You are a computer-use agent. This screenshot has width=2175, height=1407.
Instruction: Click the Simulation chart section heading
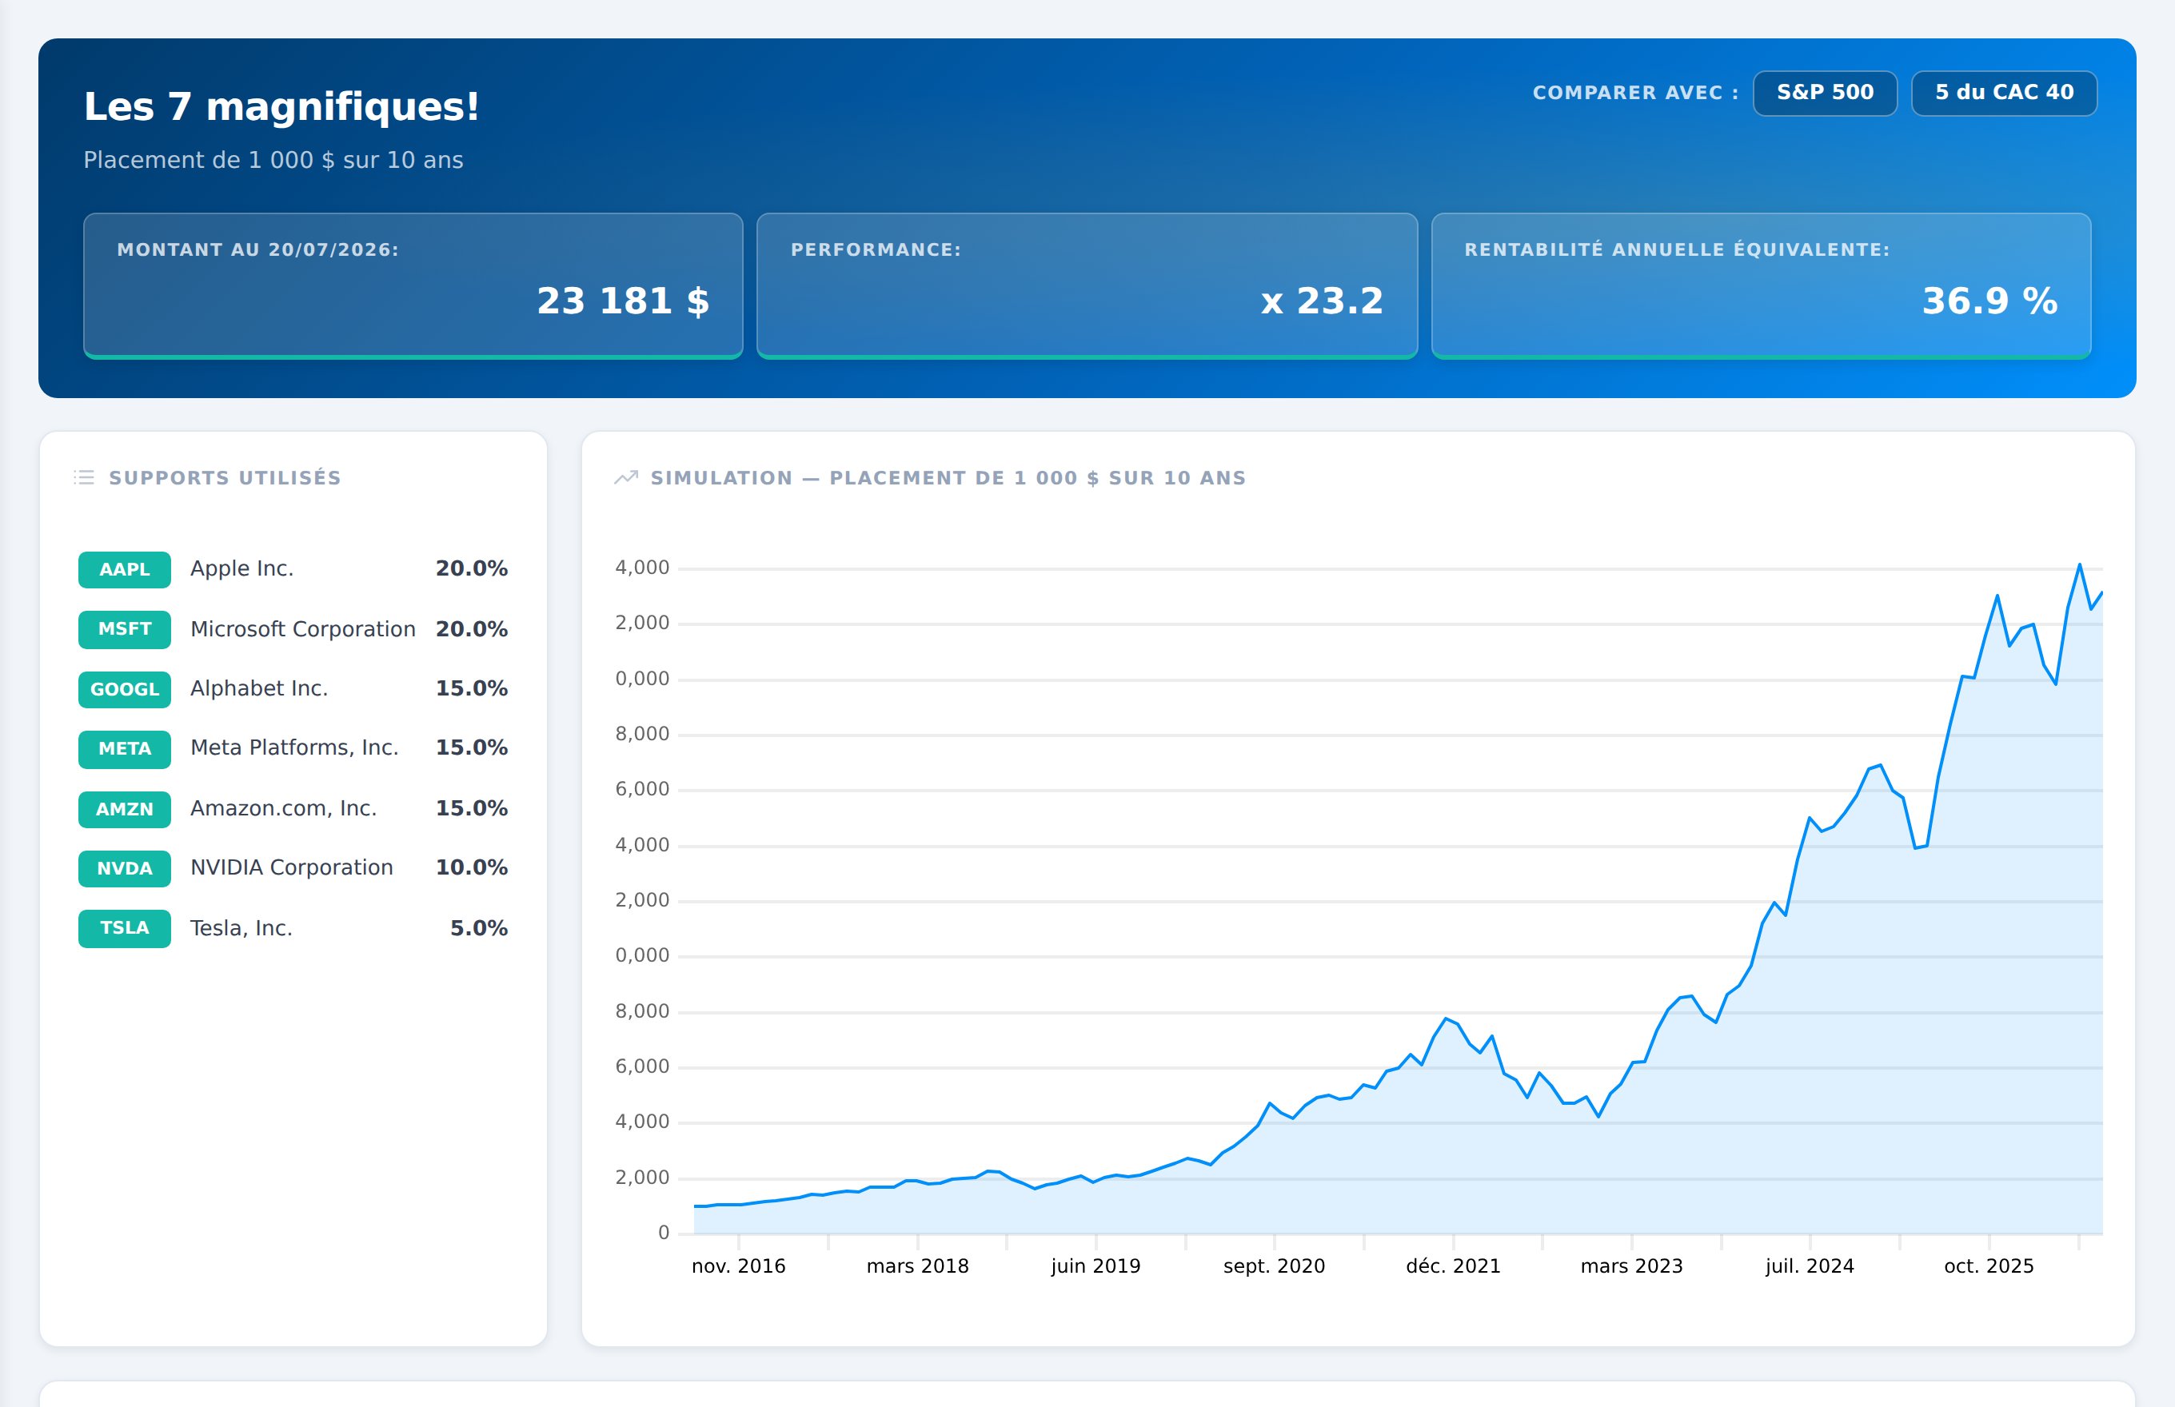pos(948,478)
